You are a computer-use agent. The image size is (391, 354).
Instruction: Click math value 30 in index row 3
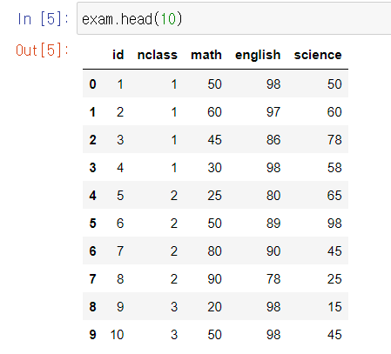point(214,168)
